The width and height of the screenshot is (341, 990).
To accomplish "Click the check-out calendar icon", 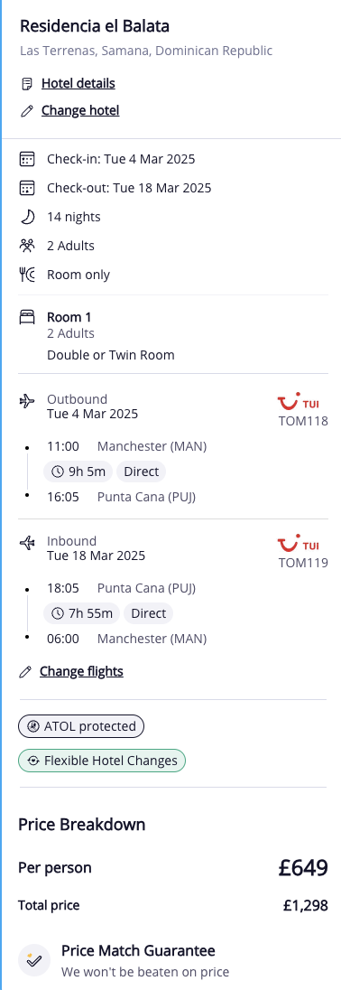I will (26, 188).
